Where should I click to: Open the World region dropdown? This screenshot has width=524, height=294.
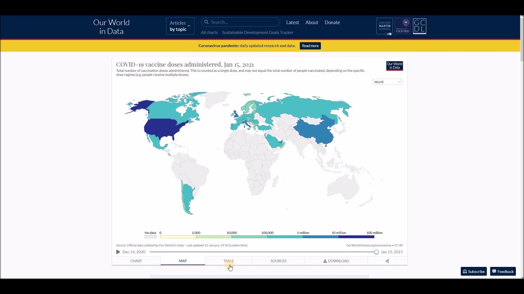387,82
